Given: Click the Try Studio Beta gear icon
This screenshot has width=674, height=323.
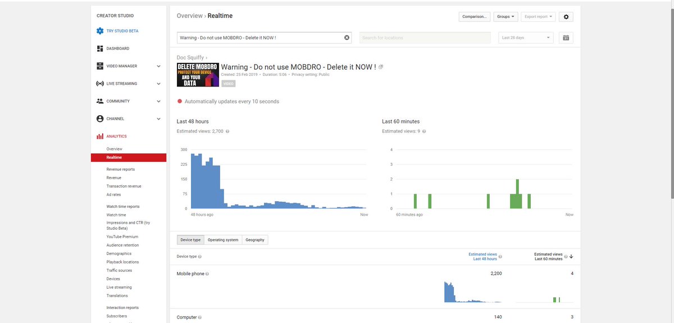Looking at the screenshot, I should 100,31.
